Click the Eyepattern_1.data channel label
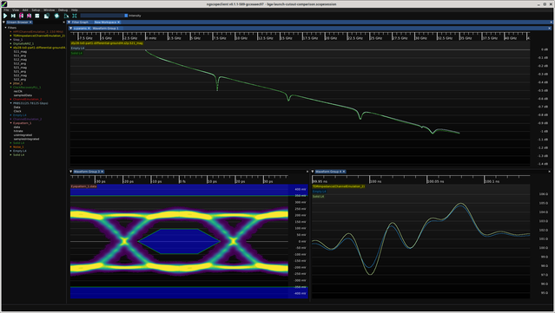Image resolution: width=555 pixels, height=313 pixels. 83,186
